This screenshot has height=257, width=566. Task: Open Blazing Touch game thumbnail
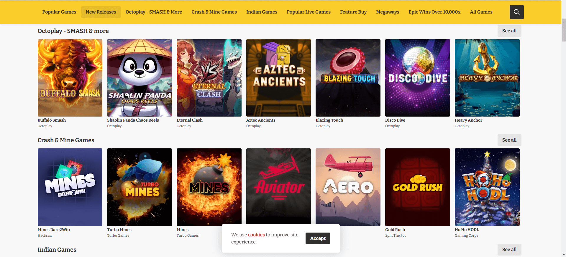[x=348, y=78]
